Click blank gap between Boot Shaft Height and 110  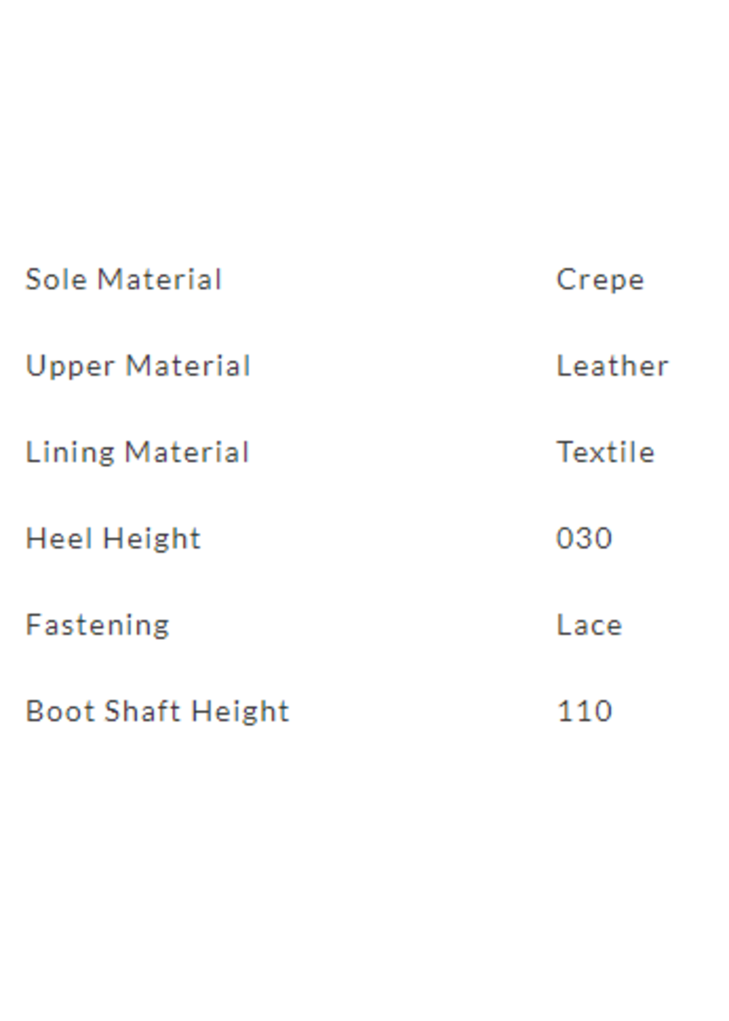[x=422, y=711]
